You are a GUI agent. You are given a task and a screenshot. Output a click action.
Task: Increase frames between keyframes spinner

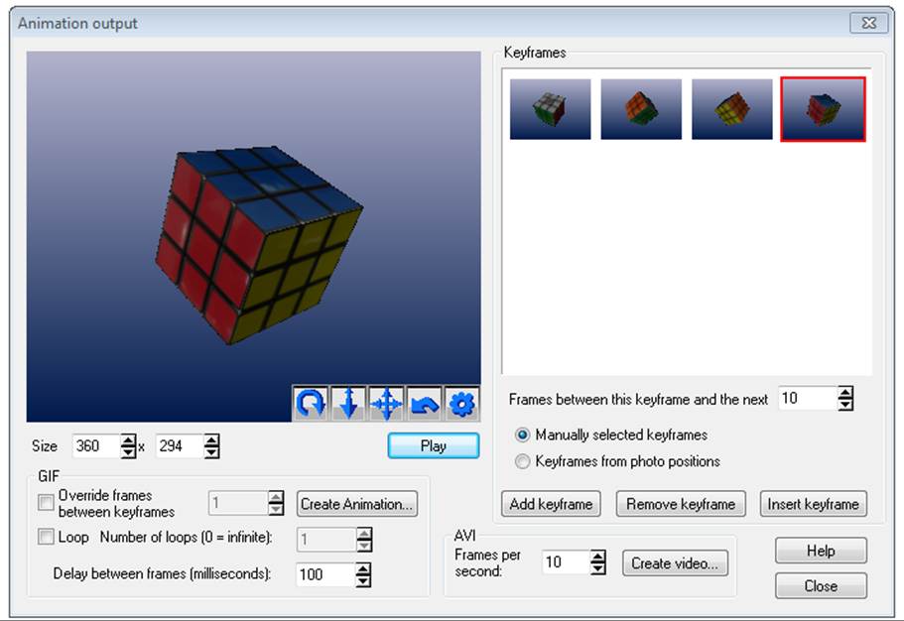(845, 393)
